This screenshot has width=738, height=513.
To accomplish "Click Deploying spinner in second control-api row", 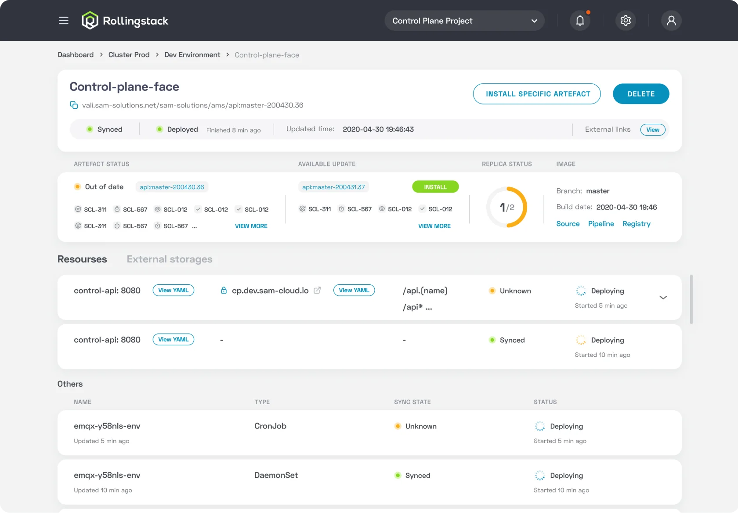I will (x=581, y=340).
